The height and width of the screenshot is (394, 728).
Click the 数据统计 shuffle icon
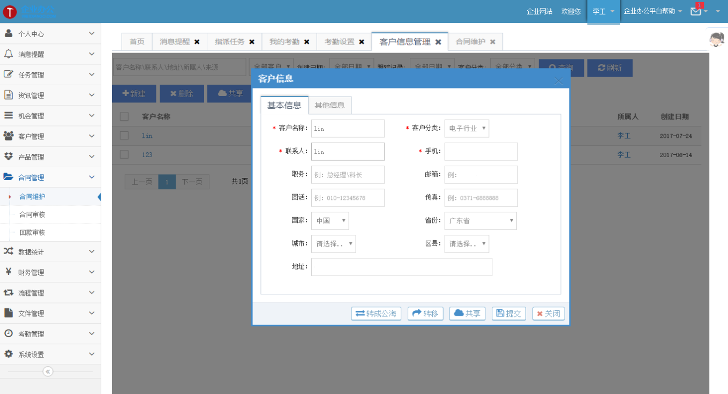pos(9,251)
